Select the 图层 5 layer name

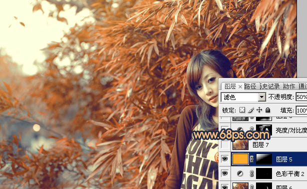[x=284, y=159]
